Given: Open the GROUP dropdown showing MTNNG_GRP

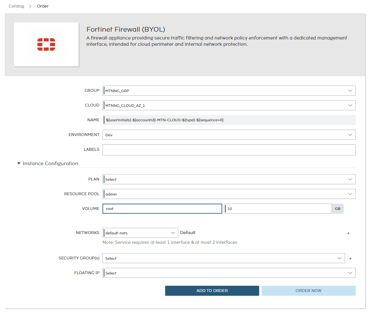Looking at the screenshot, I should [229, 91].
